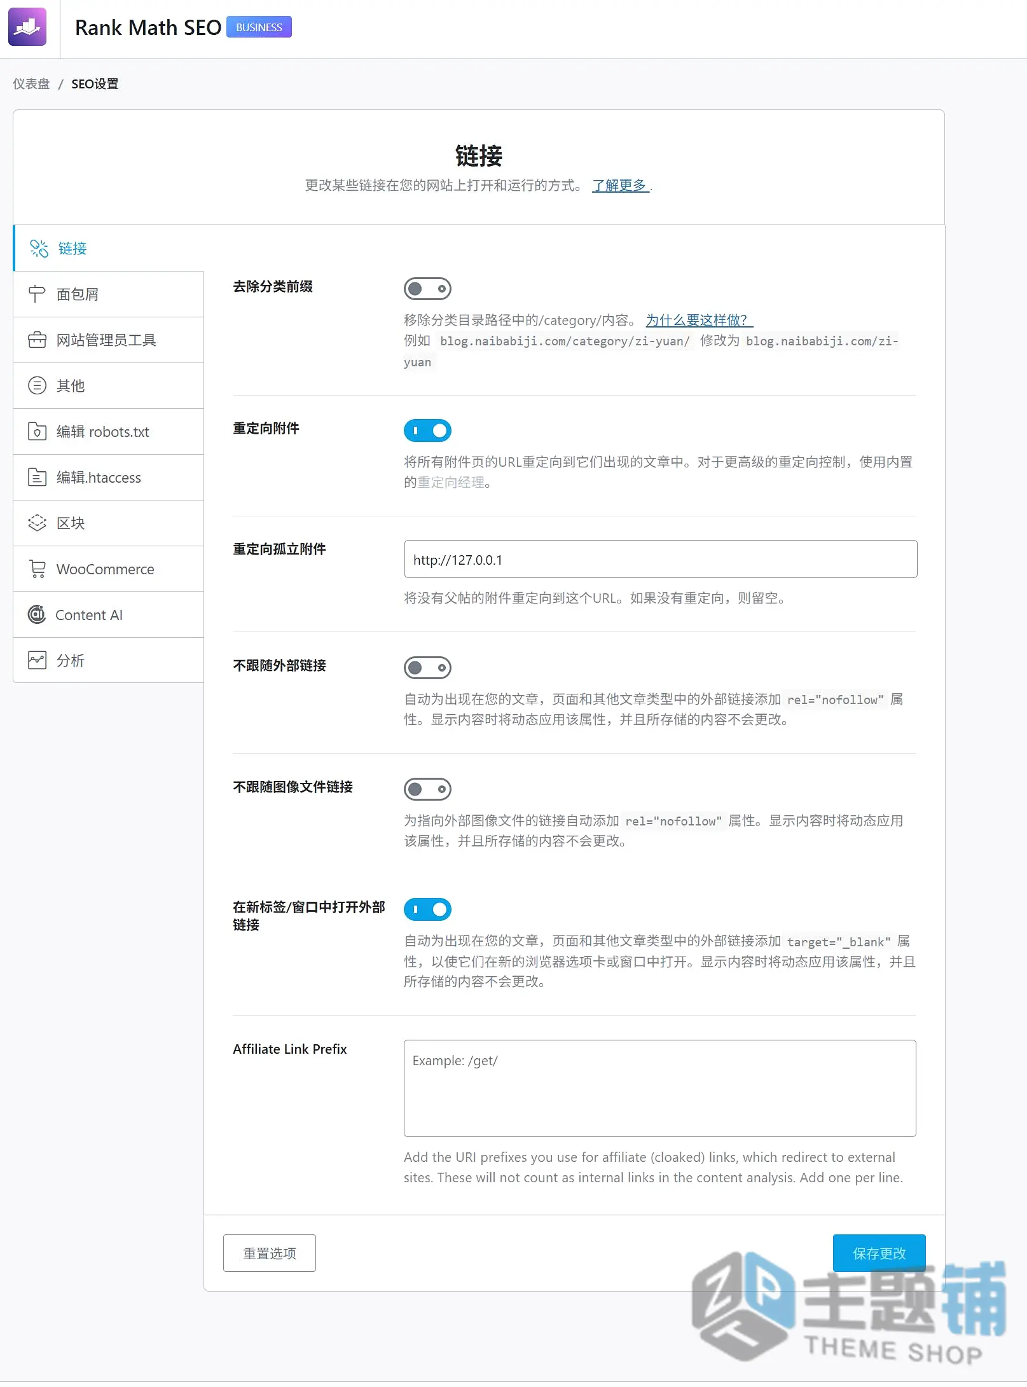Click the breadcrumbs signpost icon
The height and width of the screenshot is (1387, 1027).
tap(37, 294)
